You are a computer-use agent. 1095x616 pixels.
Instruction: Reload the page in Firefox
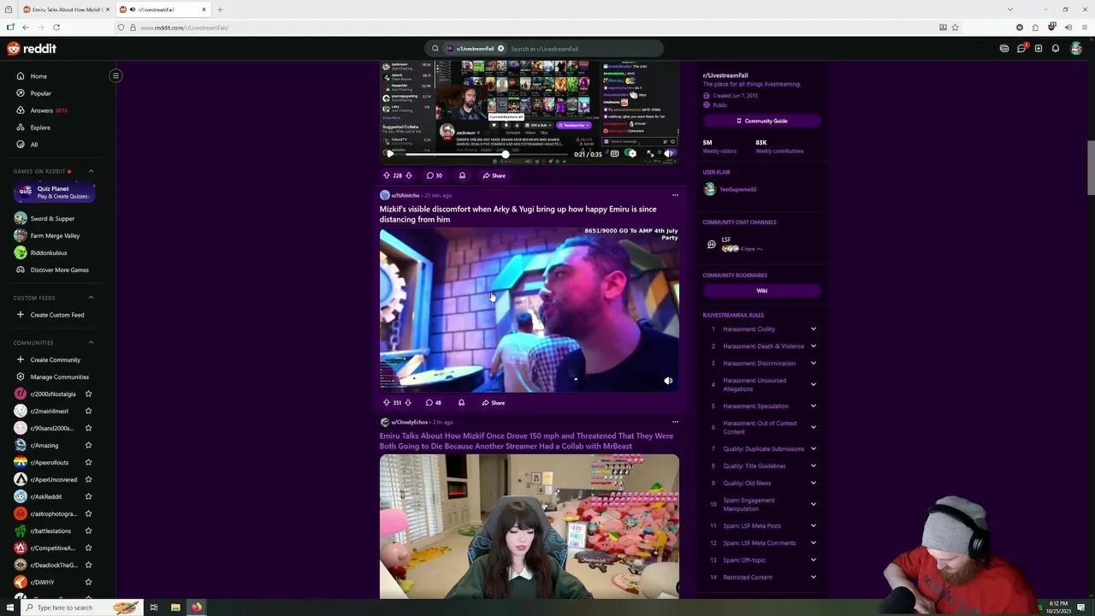56,27
